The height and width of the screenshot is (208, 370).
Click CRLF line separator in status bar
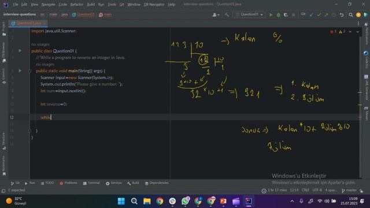tap(305, 190)
